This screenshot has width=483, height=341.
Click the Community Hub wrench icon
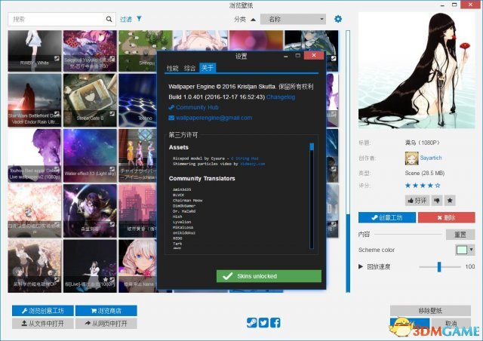pyautogui.click(x=171, y=107)
